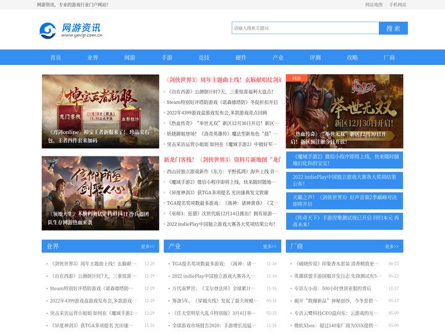Open article 妖娆御姐登场《洛奇英雄传》
Screen dimensions: 445x334
click(x=222, y=134)
